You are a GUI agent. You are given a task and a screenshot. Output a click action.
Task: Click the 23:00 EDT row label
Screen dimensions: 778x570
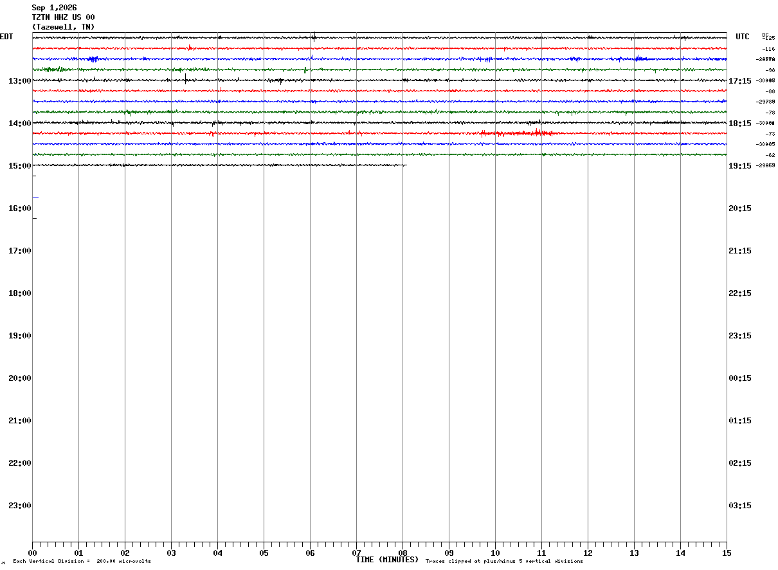[x=19, y=506]
